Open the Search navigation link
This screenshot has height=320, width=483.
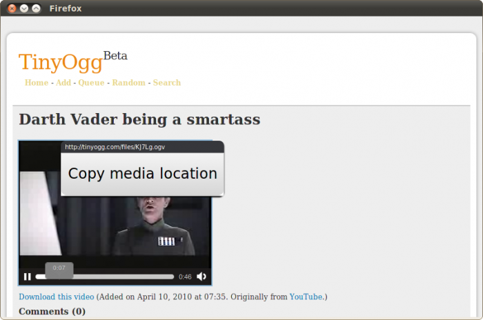[x=167, y=83]
